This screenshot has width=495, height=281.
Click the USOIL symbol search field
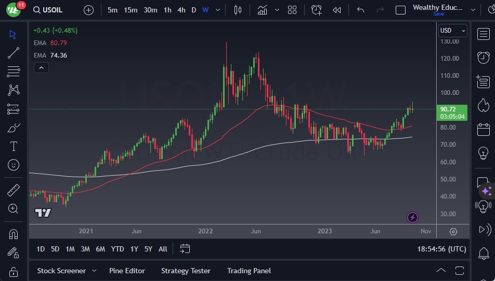(x=52, y=10)
